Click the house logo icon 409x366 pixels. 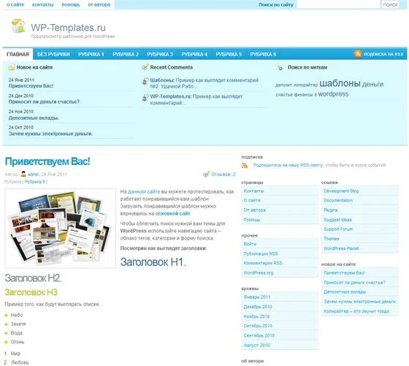[18, 26]
